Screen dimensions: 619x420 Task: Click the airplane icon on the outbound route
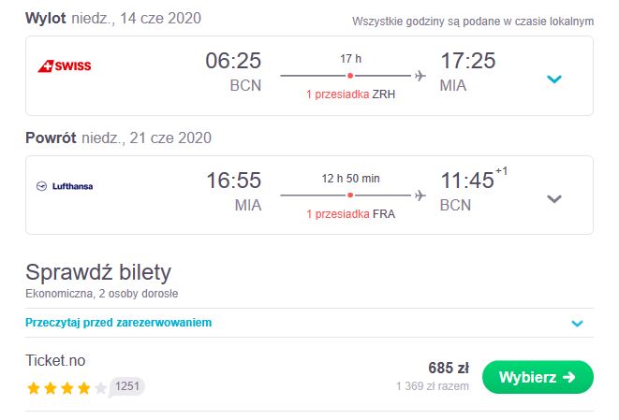coord(420,76)
